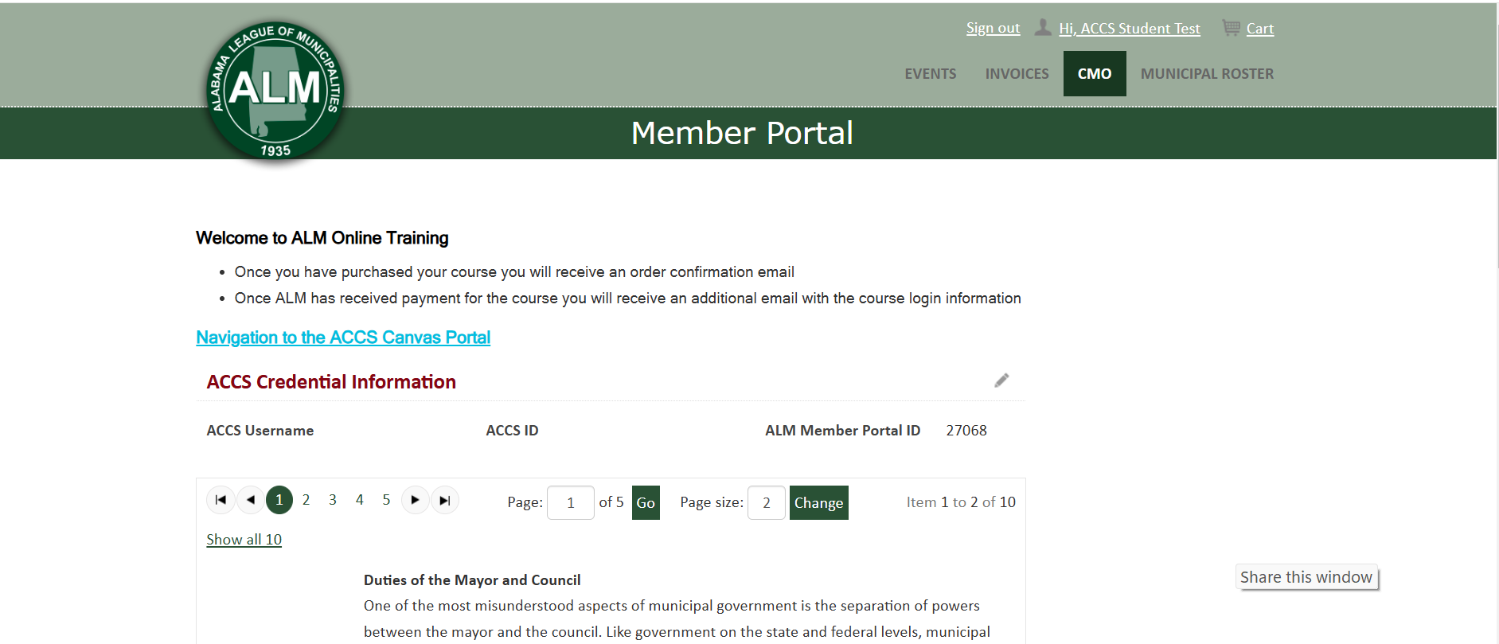The height and width of the screenshot is (644, 1499).
Task: Select page 4 in pager
Action: click(360, 500)
